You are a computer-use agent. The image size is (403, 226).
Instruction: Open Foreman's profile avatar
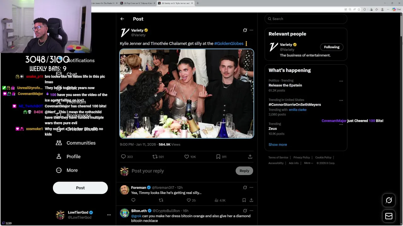point(124,190)
